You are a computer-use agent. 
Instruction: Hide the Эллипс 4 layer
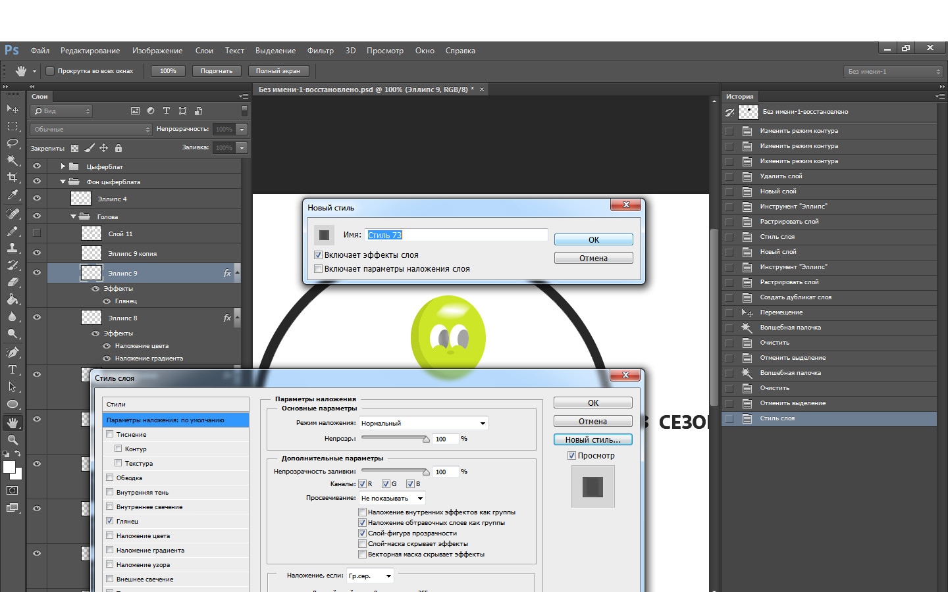[37, 198]
